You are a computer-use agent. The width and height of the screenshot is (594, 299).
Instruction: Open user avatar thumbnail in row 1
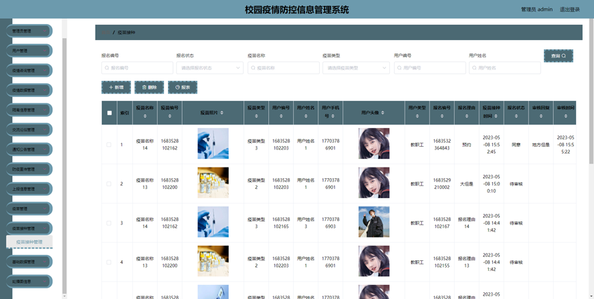(374, 143)
